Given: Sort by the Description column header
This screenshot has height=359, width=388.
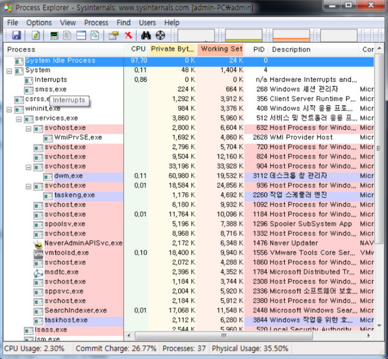Looking at the screenshot, I should 314,49.
